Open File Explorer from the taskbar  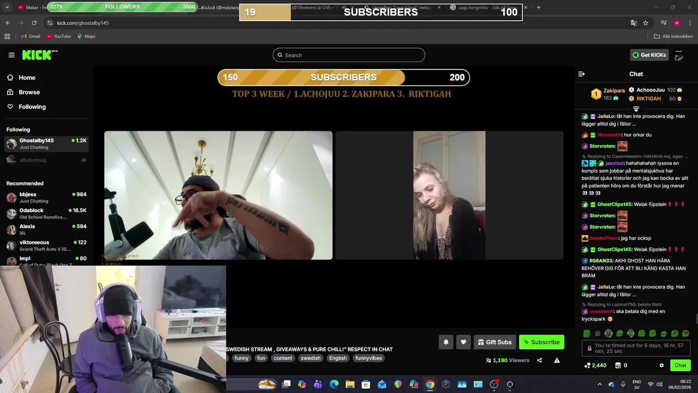click(x=350, y=384)
